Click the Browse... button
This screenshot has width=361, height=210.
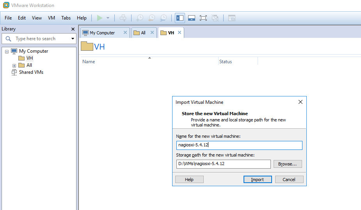(x=288, y=164)
